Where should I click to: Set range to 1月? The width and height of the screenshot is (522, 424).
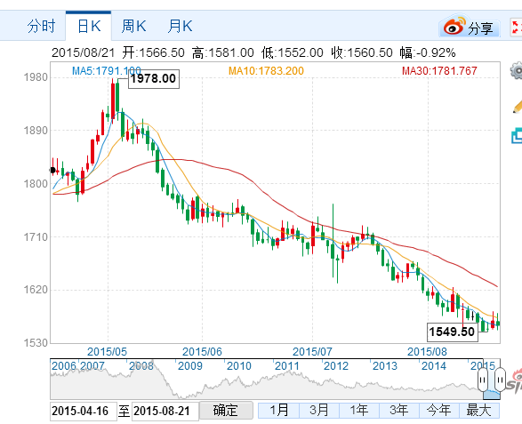coord(279,411)
